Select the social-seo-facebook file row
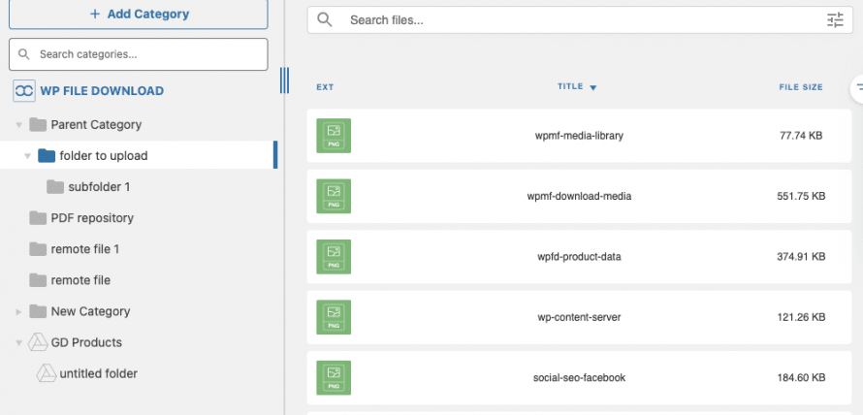Image resolution: width=863 pixels, height=415 pixels. pos(578,377)
